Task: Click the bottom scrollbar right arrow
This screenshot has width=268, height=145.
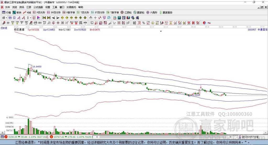Action: [230, 137]
